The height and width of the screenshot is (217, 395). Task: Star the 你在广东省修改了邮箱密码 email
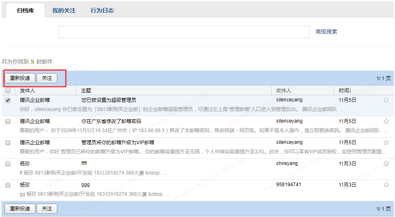tap(386, 121)
